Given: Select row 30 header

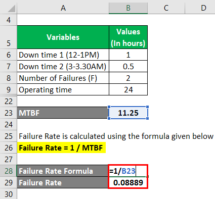Looking at the screenshot, I should coord(9,194).
